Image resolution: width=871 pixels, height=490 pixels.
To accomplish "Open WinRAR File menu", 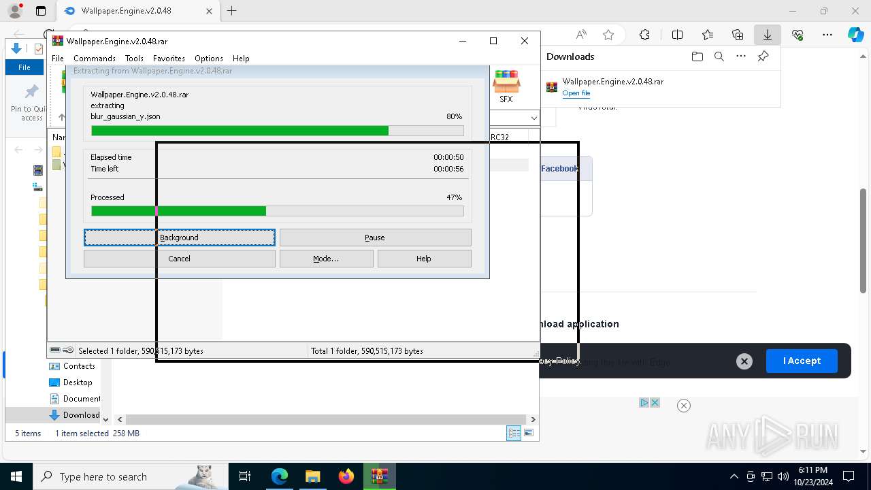I will (58, 59).
